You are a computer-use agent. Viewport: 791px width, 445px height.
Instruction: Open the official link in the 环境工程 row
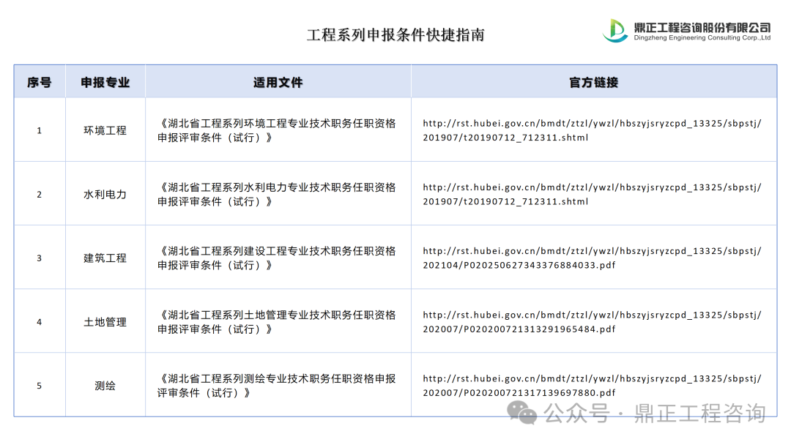(x=592, y=130)
